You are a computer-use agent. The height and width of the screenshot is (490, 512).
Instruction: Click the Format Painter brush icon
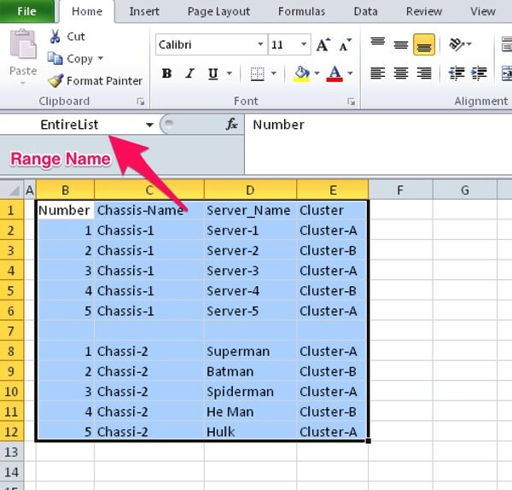[55, 81]
